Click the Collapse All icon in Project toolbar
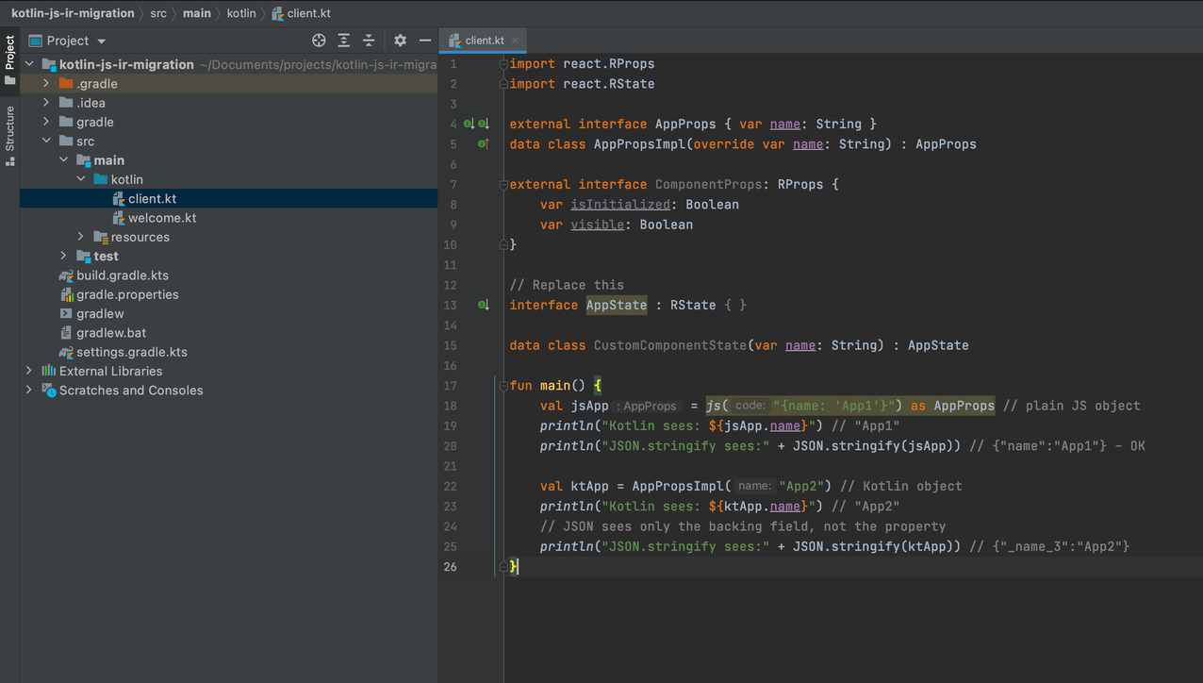Viewport: 1203px width, 683px height. click(369, 40)
